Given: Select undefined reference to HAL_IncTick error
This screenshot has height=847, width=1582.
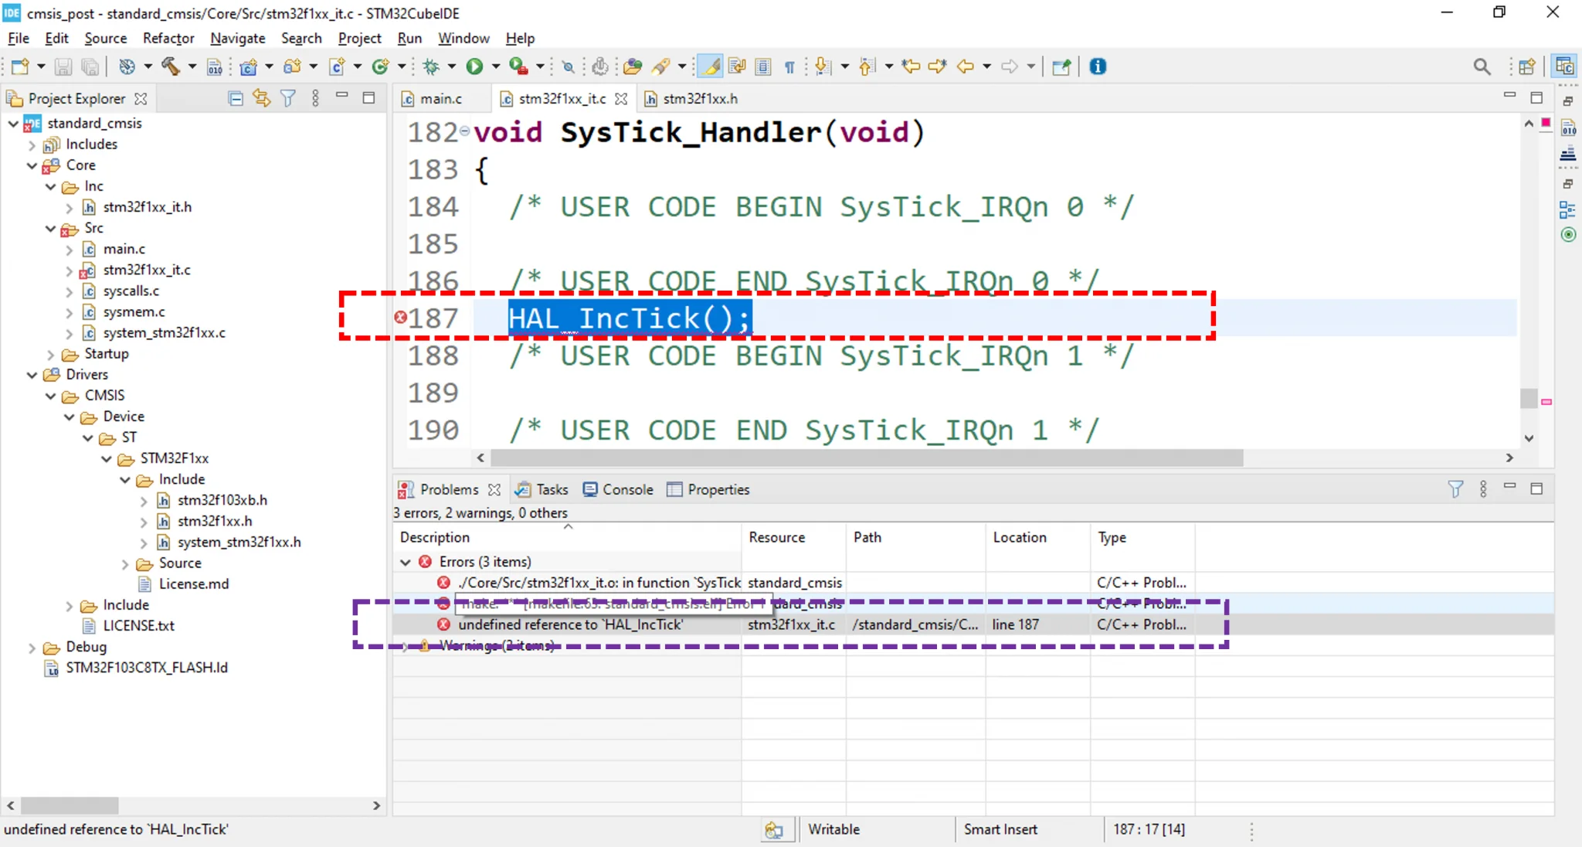Looking at the screenshot, I should (x=570, y=624).
